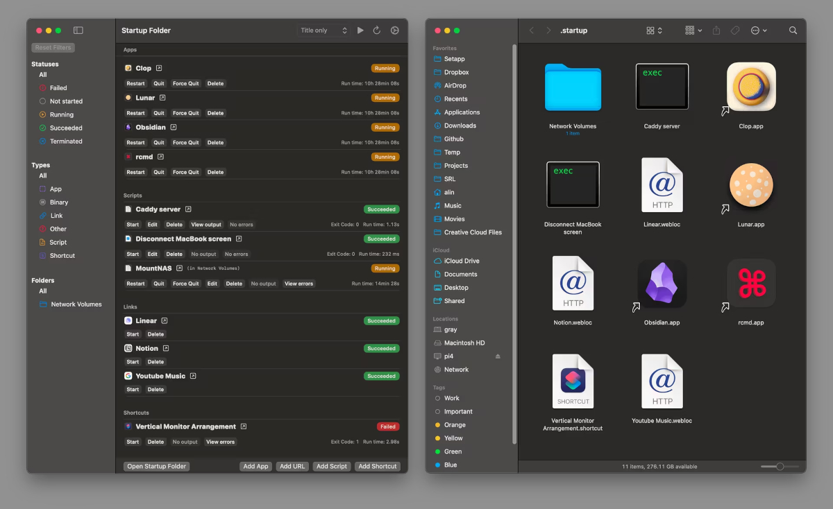Click the Open Startup Folder button
Screen dimensions: 833x509
click(x=156, y=467)
